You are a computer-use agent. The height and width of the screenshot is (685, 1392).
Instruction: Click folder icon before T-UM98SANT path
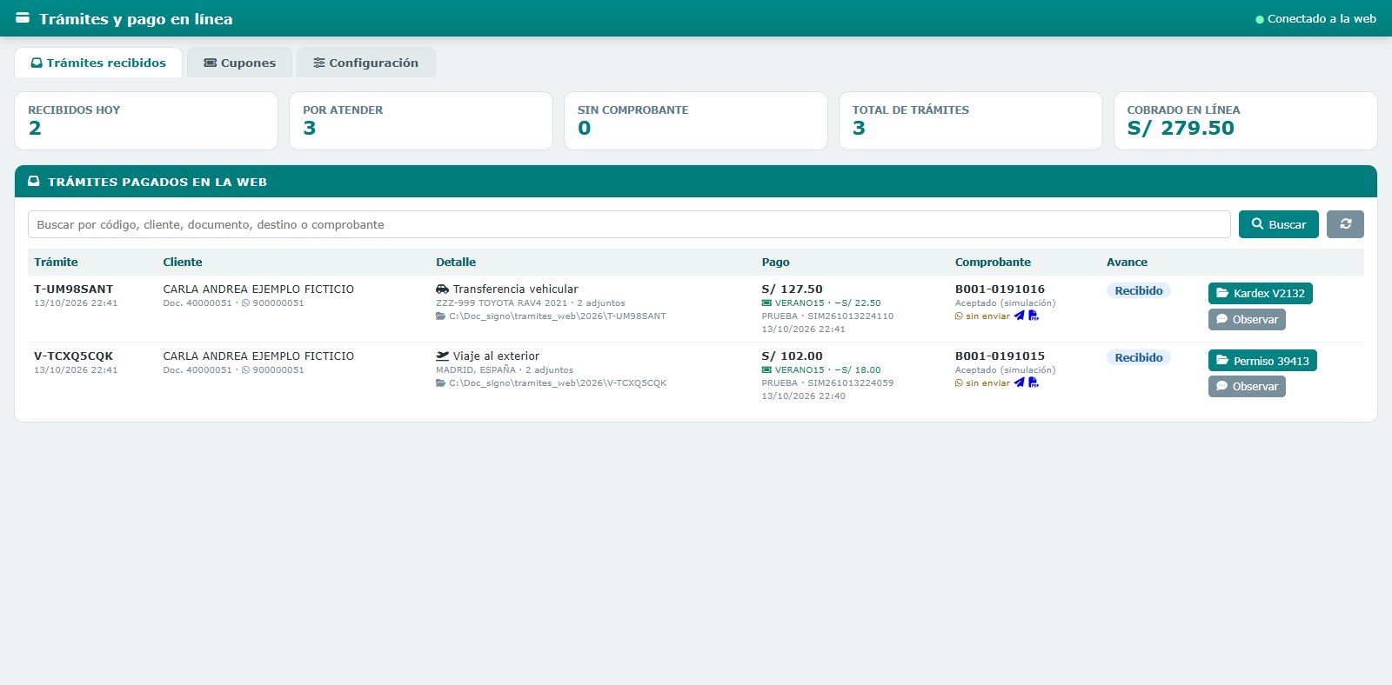pos(440,316)
